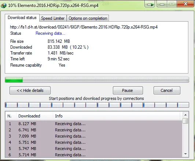Click the Hide details button
195x161 pixels.
tap(30, 90)
